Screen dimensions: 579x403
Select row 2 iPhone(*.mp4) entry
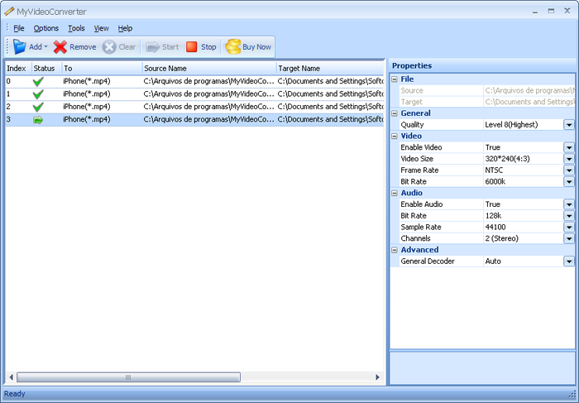point(86,107)
